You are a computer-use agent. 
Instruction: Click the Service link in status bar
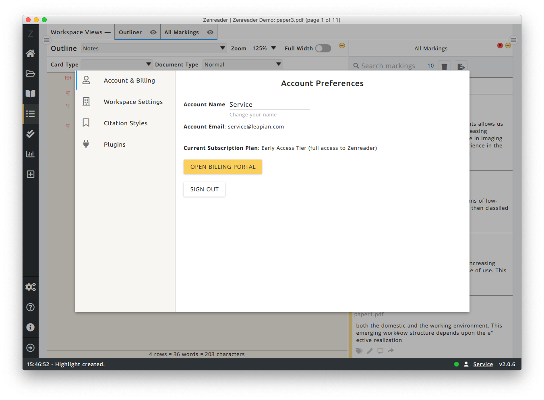click(x=483, y=364)
